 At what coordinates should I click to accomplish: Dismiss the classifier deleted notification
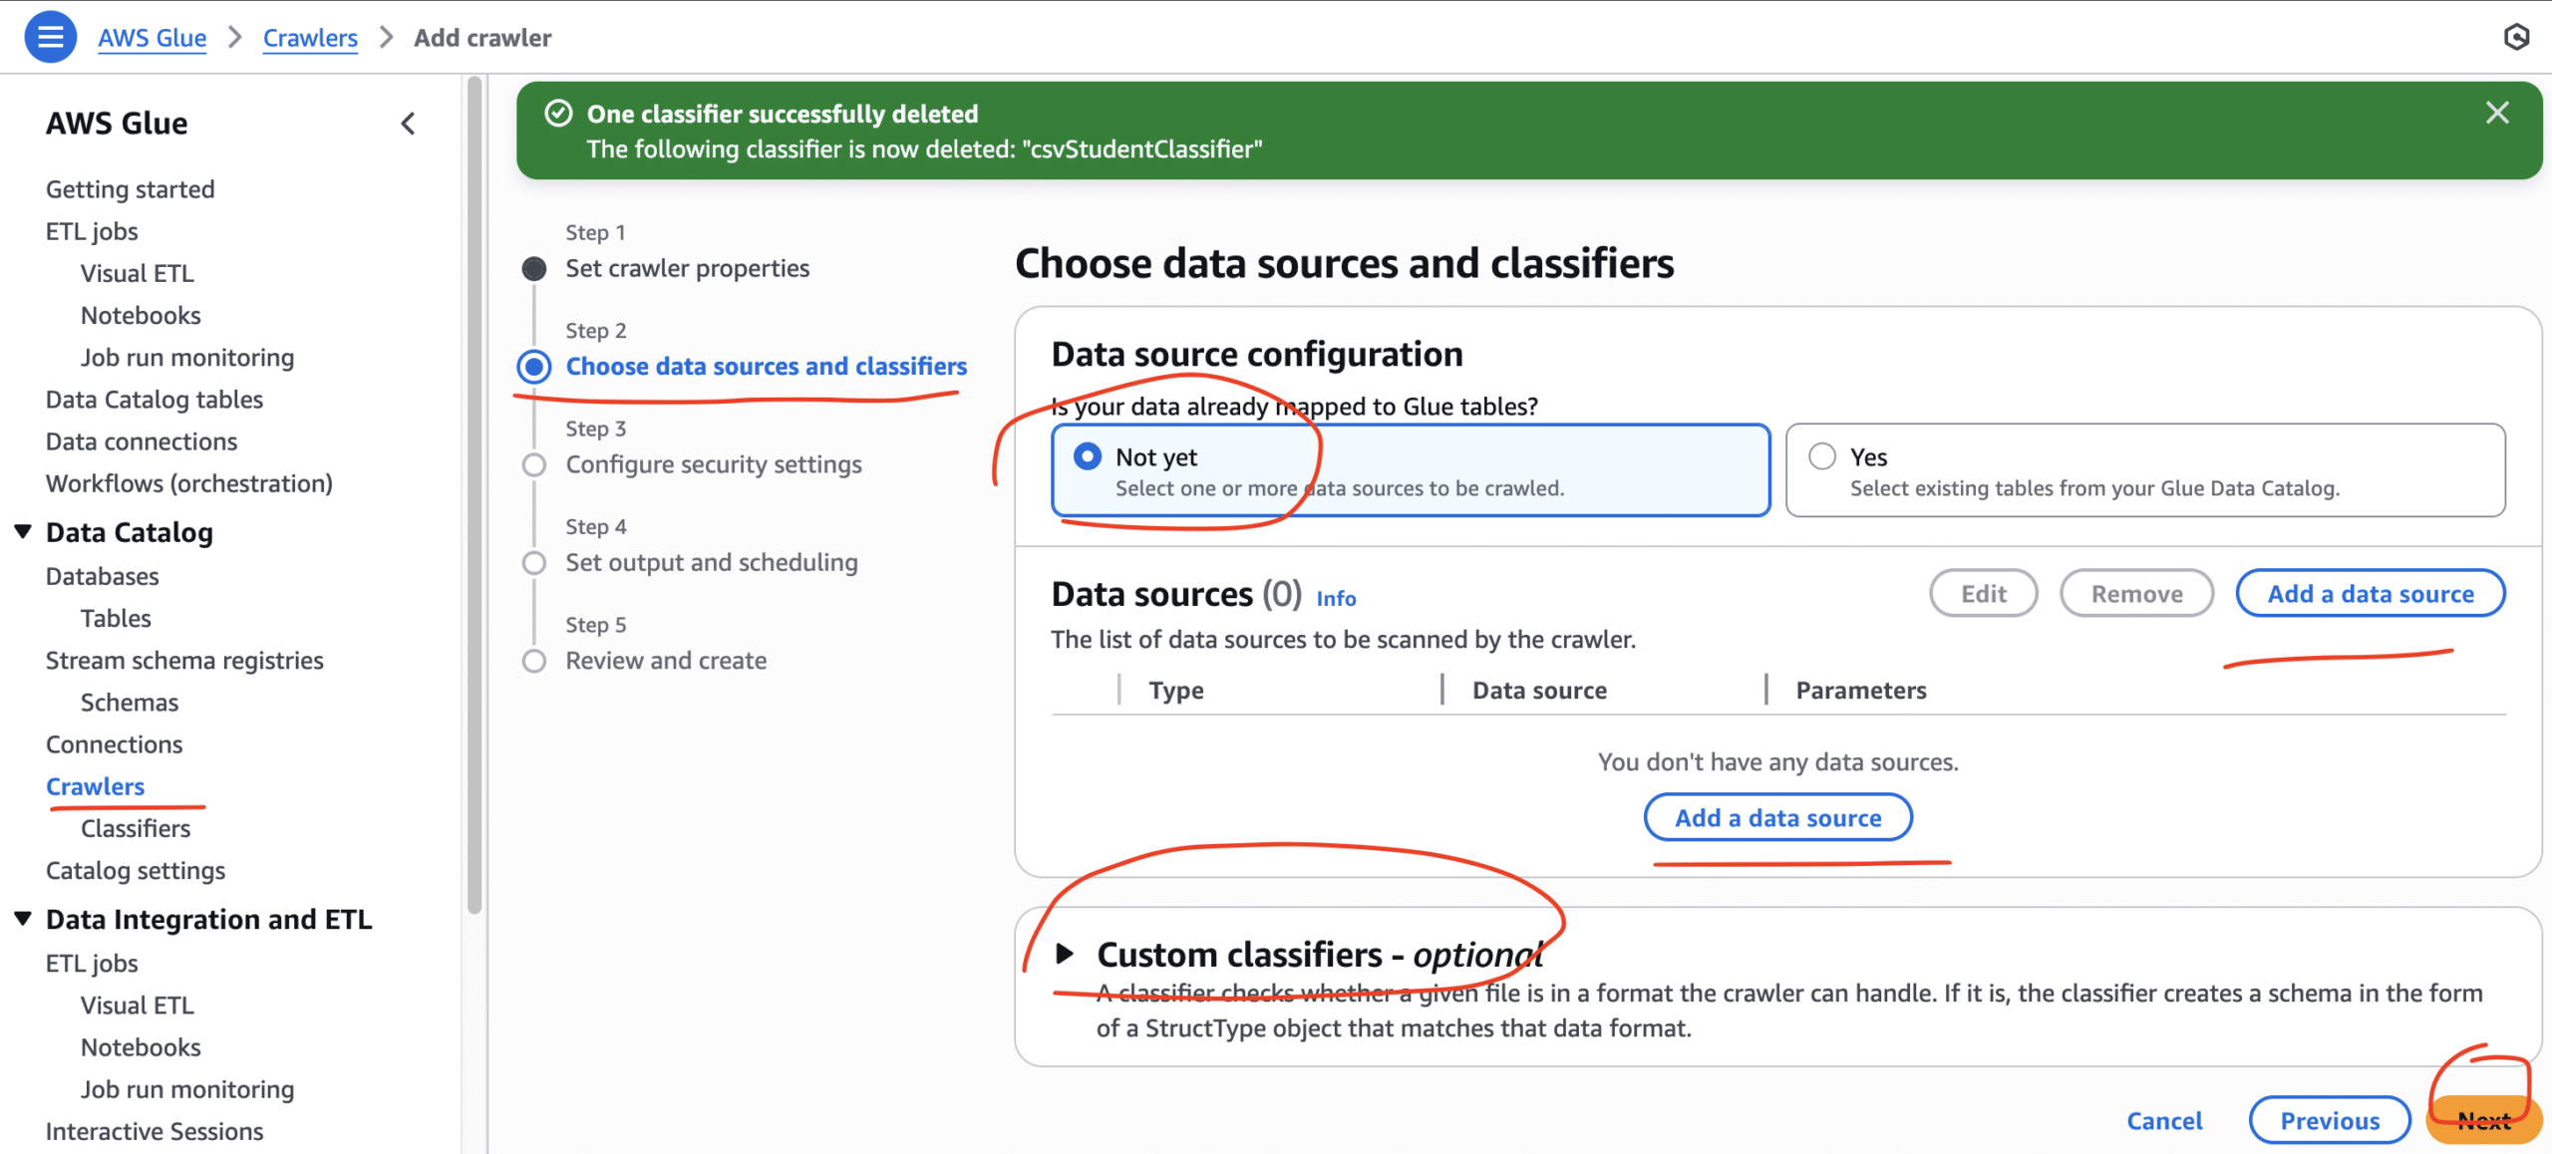[2497, 113]
